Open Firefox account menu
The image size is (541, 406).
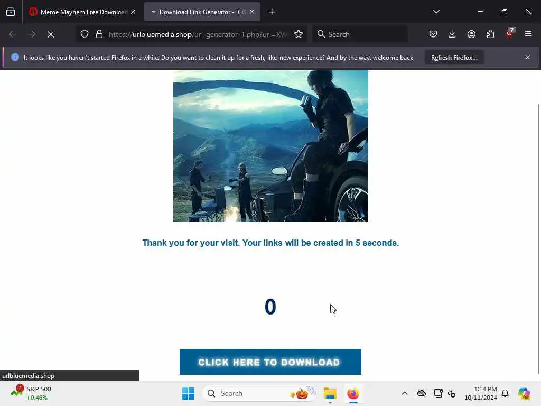(471, 34)
